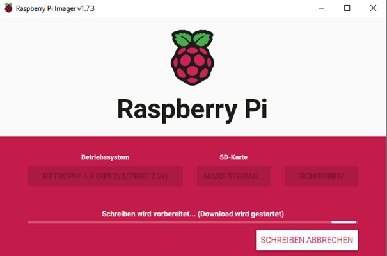Click the large raspberry logo image
The width and height of the screenshot is (387, 256).
pos(193,58)
